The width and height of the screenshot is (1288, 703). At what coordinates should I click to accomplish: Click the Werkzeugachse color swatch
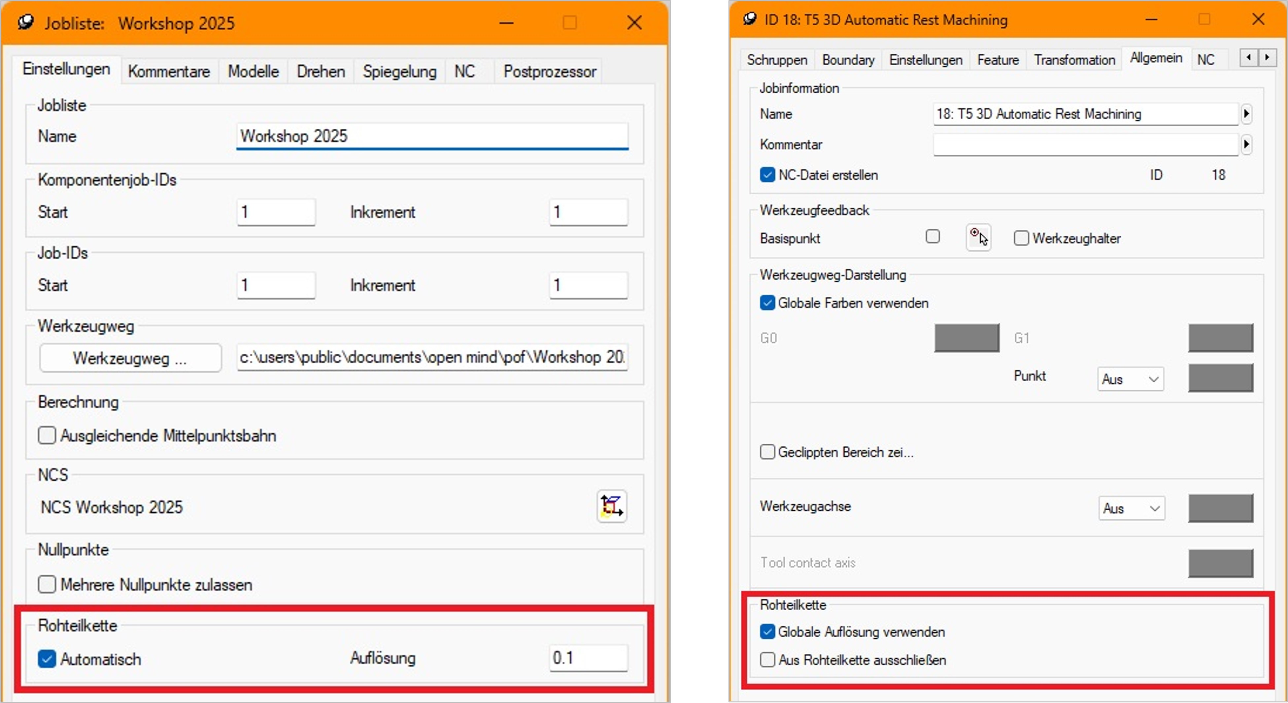(x=1221, y=508)
